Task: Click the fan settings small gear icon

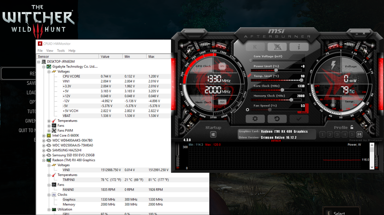Action: 247,110
